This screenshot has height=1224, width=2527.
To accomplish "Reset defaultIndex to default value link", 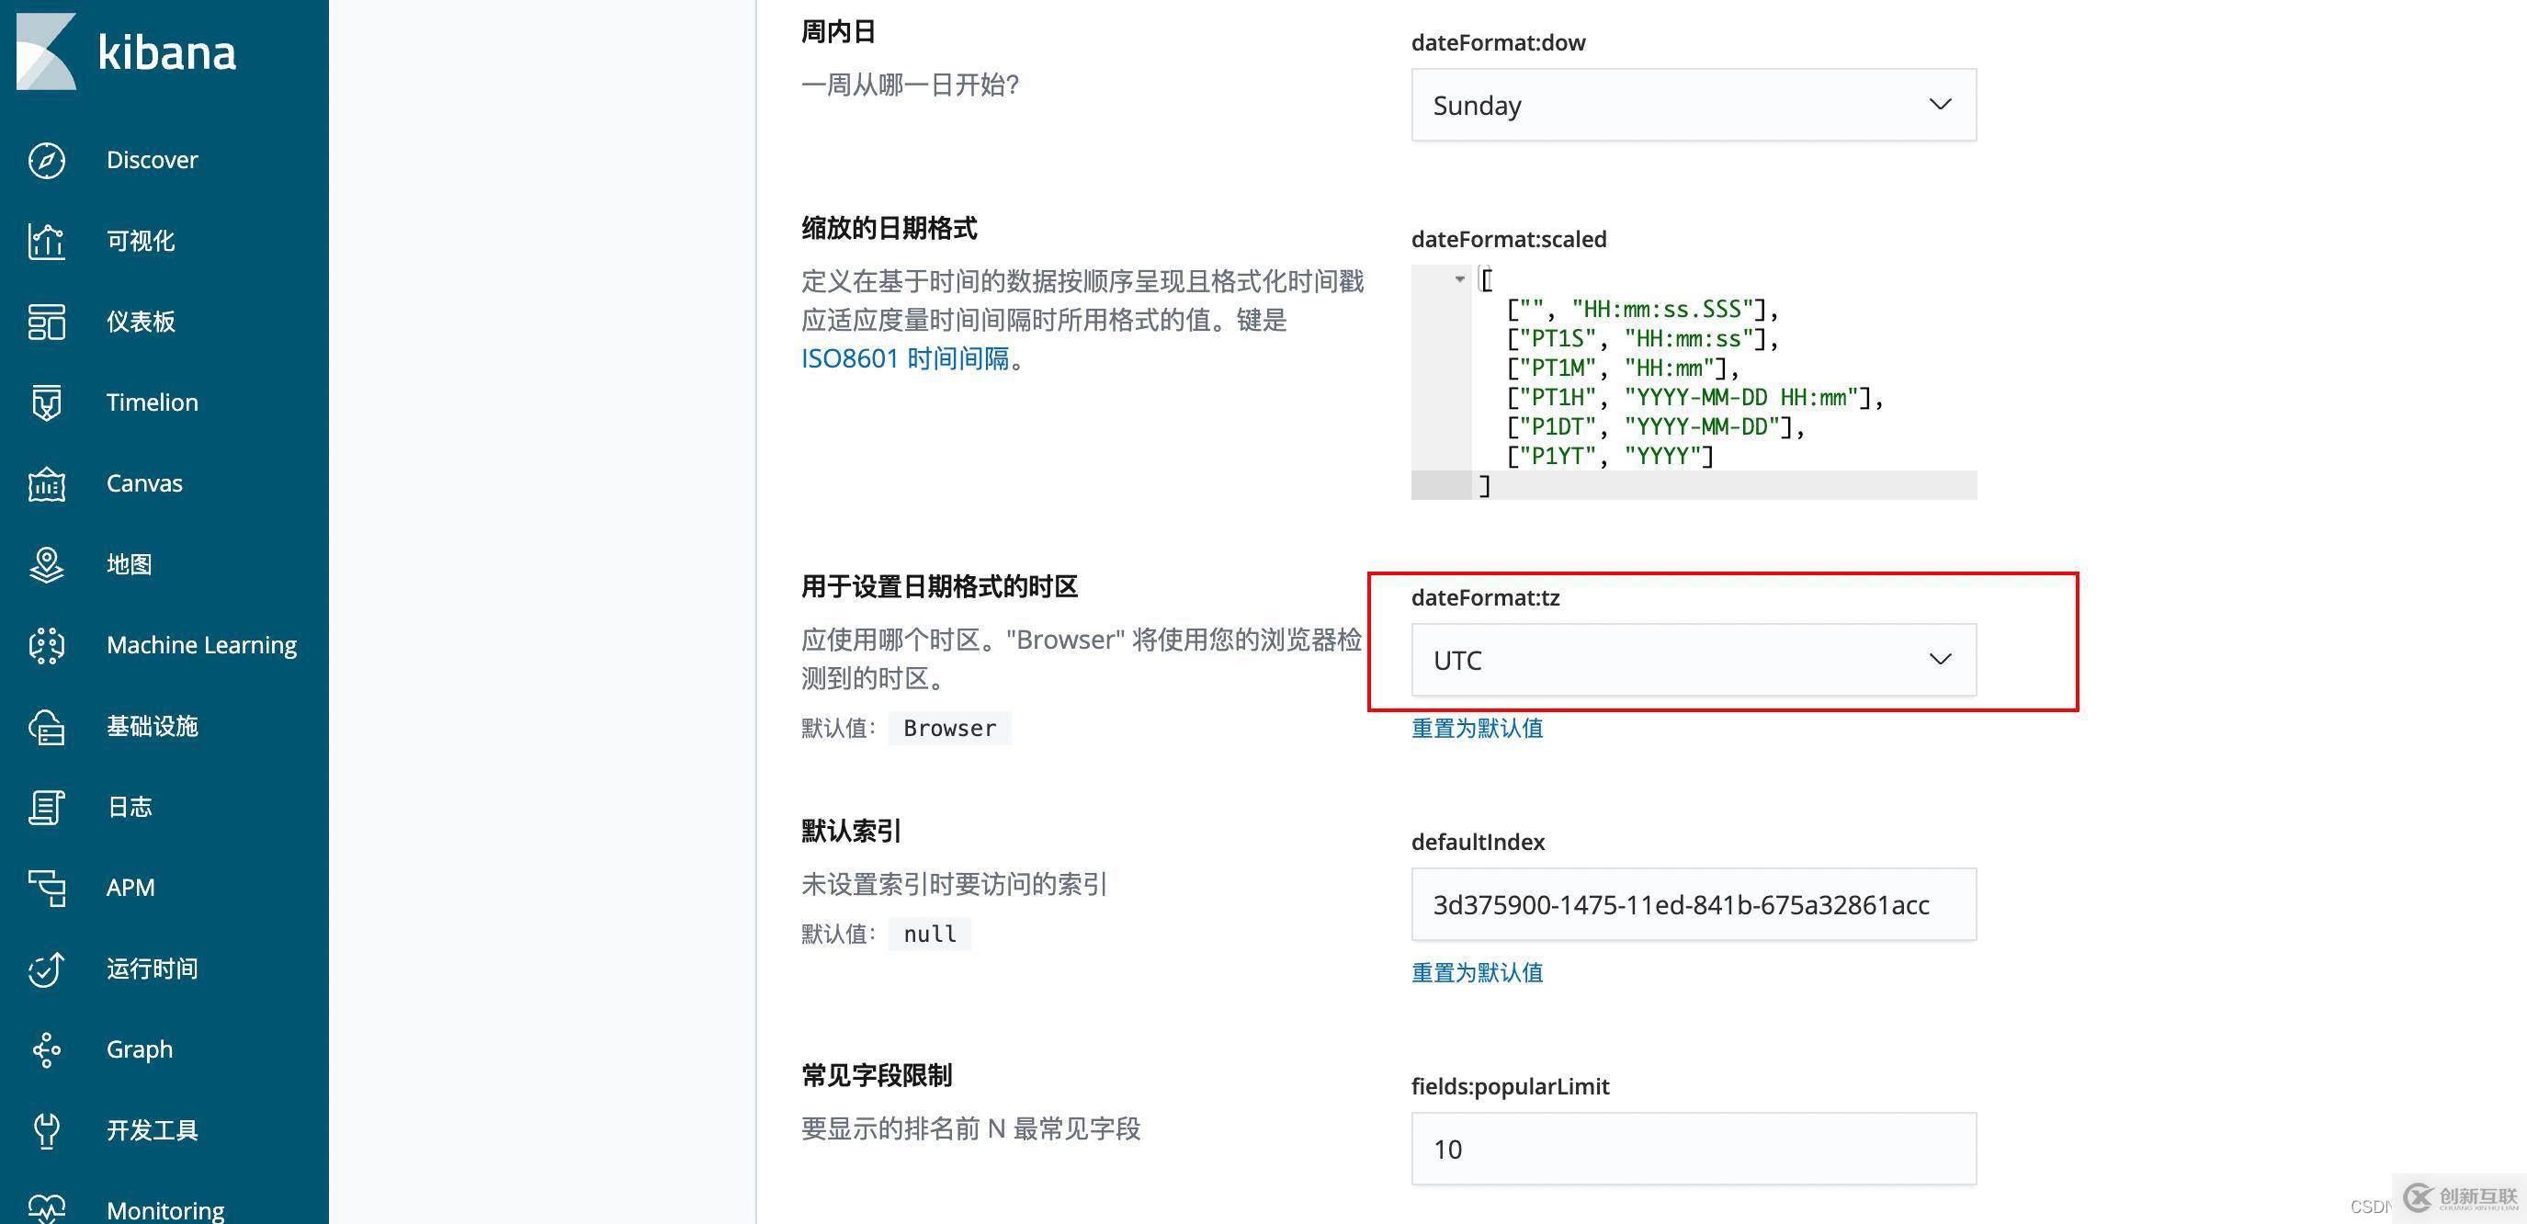I will pyautogui.click(x=1477, y=972).
